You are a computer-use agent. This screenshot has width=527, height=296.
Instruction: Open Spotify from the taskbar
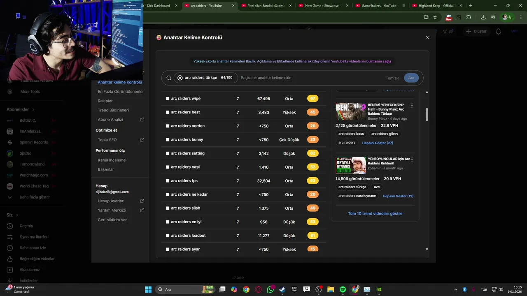tap(343, 289)
